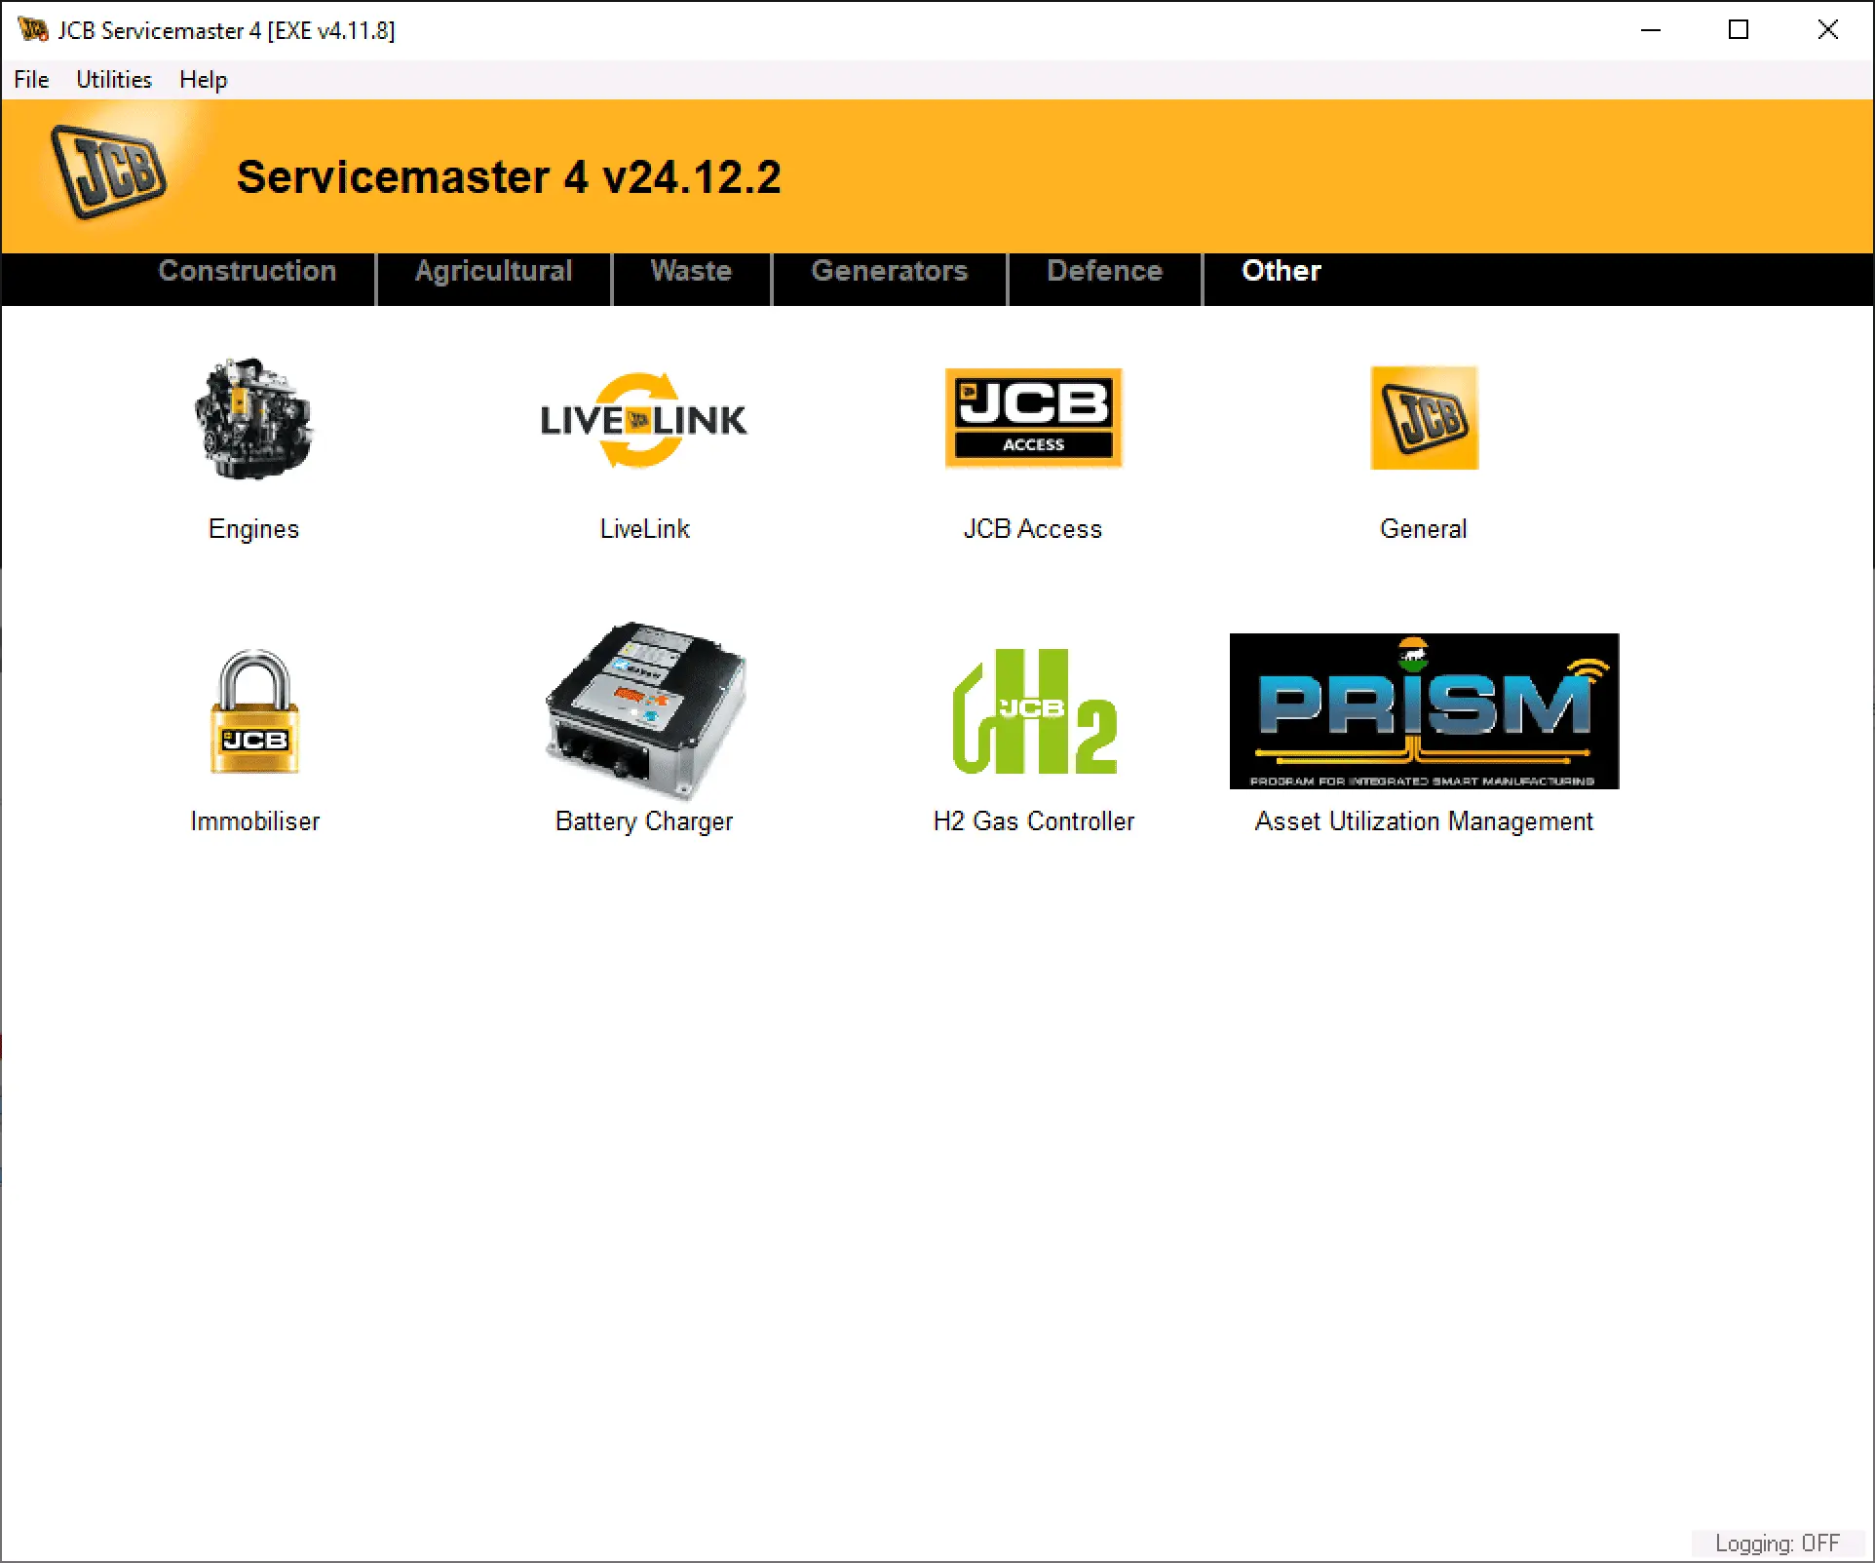The width and height of the screenshot is (1875, 1563).
Task: Click the JCB Access label
Action: tap(1033, 529)
